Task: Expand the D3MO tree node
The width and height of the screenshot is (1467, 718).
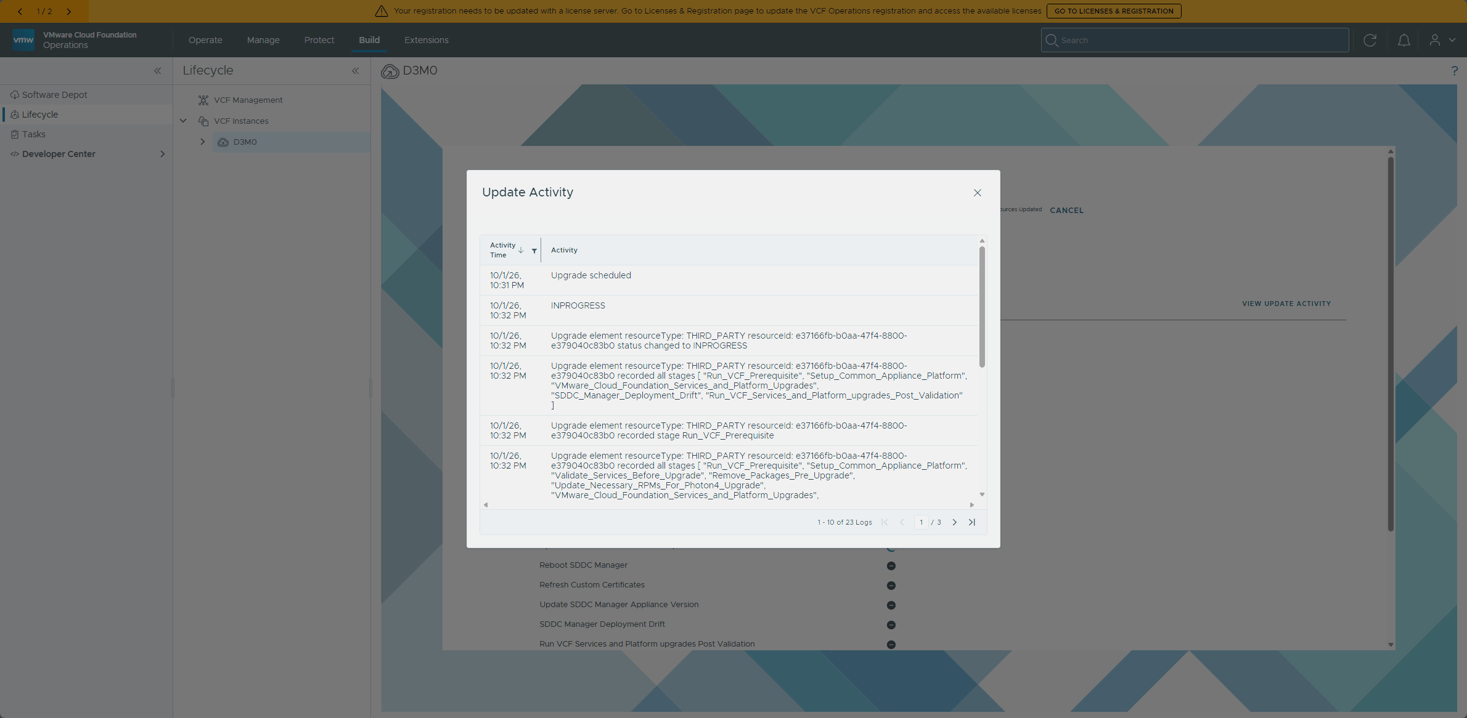Action: [x=202, y=142]
